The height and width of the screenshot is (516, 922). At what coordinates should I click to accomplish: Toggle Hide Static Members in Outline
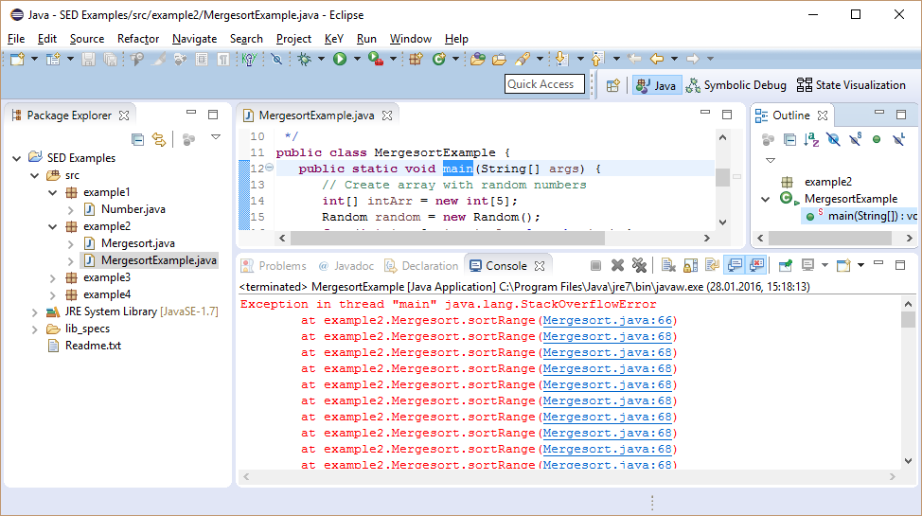click(x=855, y=139)
